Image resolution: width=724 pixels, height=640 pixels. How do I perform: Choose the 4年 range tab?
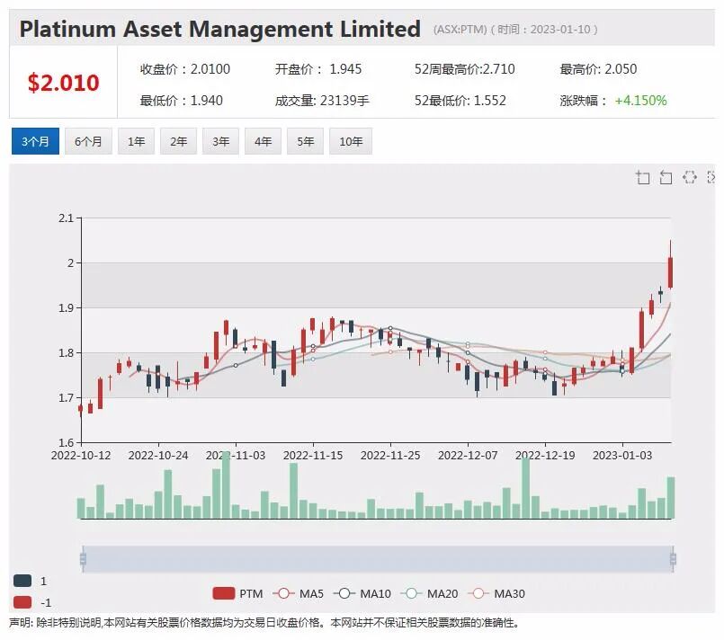(x=263, y=141)
